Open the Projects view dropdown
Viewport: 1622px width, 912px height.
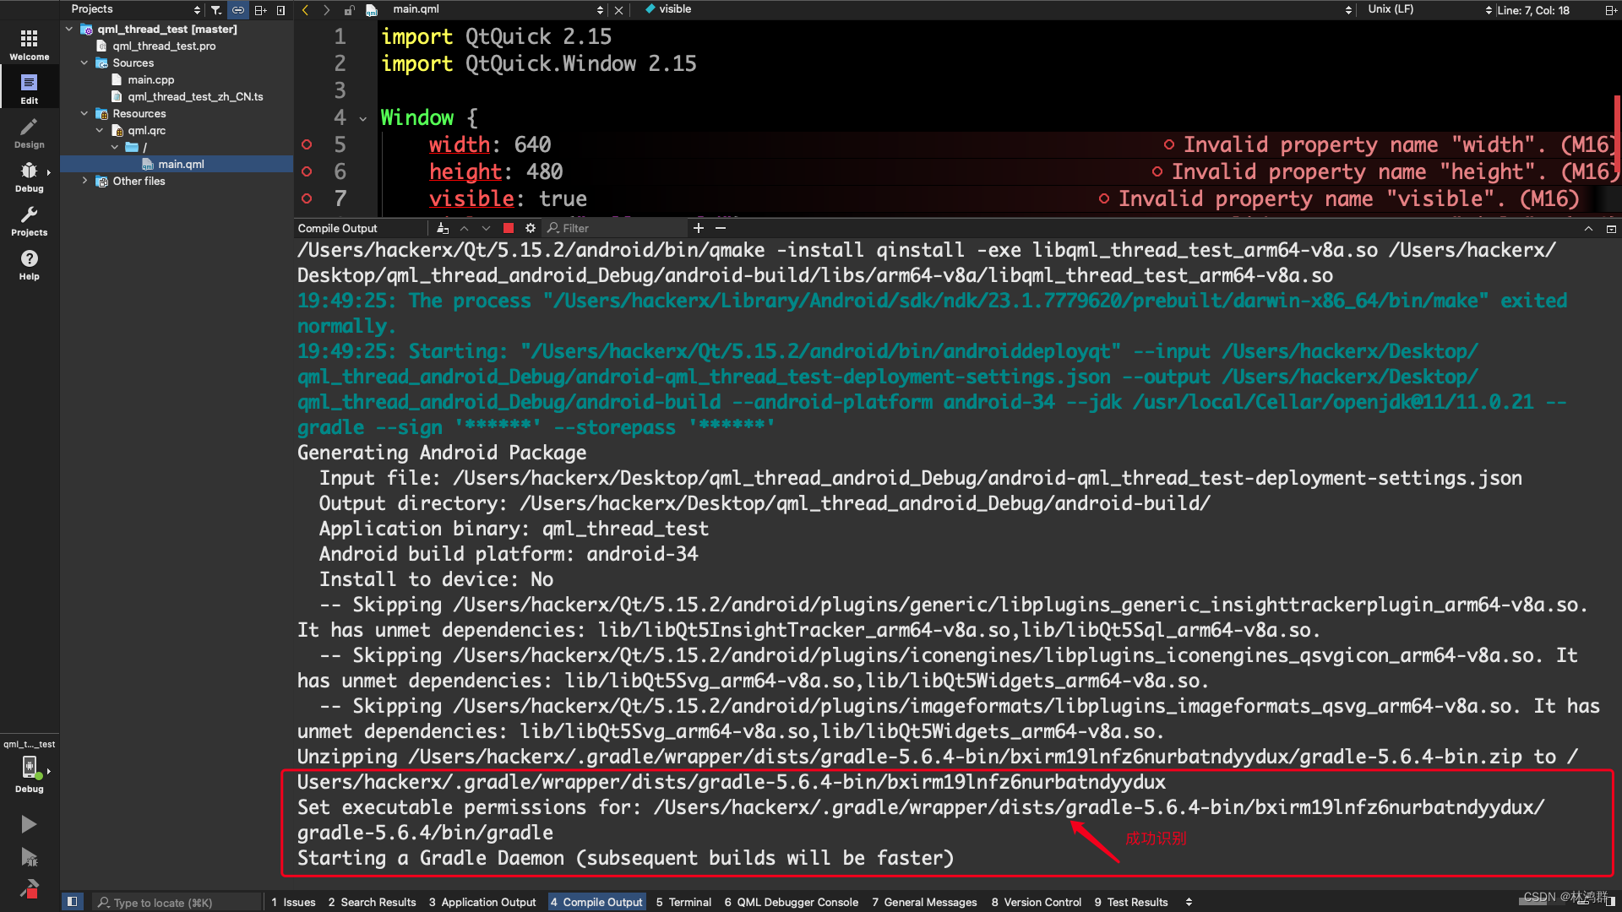point(135,9)
